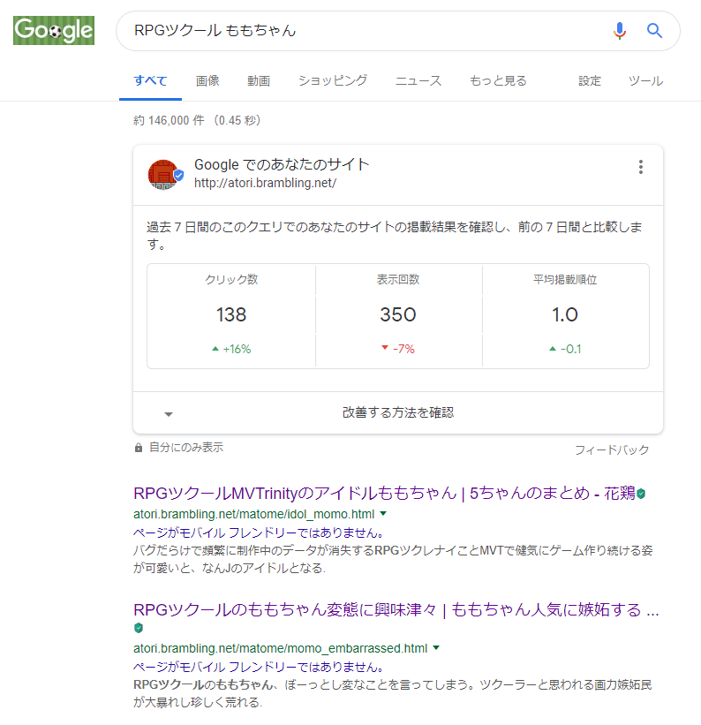Click the mobile-friendly warning under the second result

point(259,667)
